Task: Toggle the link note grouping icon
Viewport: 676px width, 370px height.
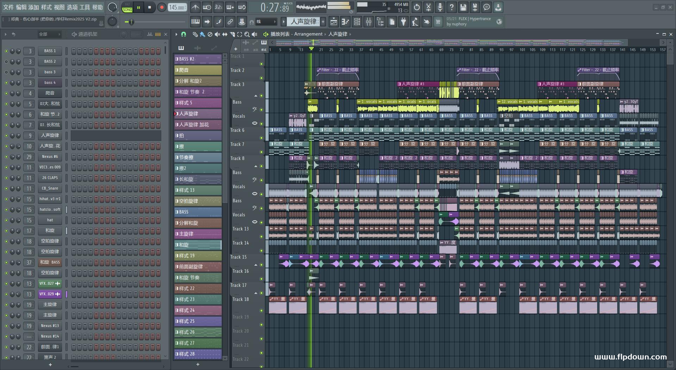Action: click(x=230, y=22)
